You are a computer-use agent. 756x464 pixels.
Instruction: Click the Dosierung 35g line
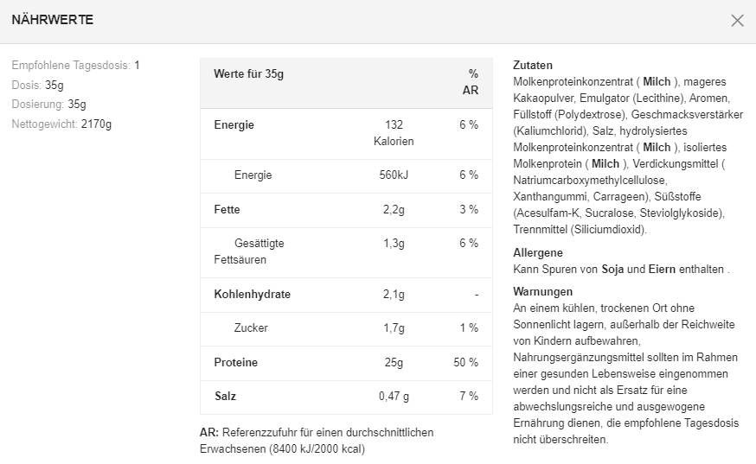48,104
